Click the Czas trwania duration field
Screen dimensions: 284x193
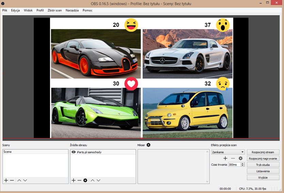(234, 164)
